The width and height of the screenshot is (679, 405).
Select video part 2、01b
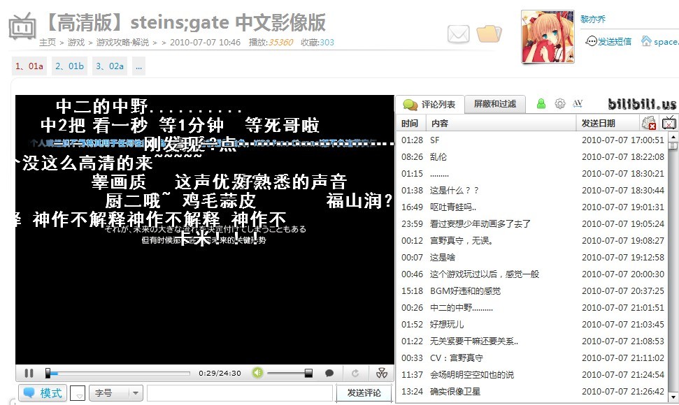coord(69,66)
